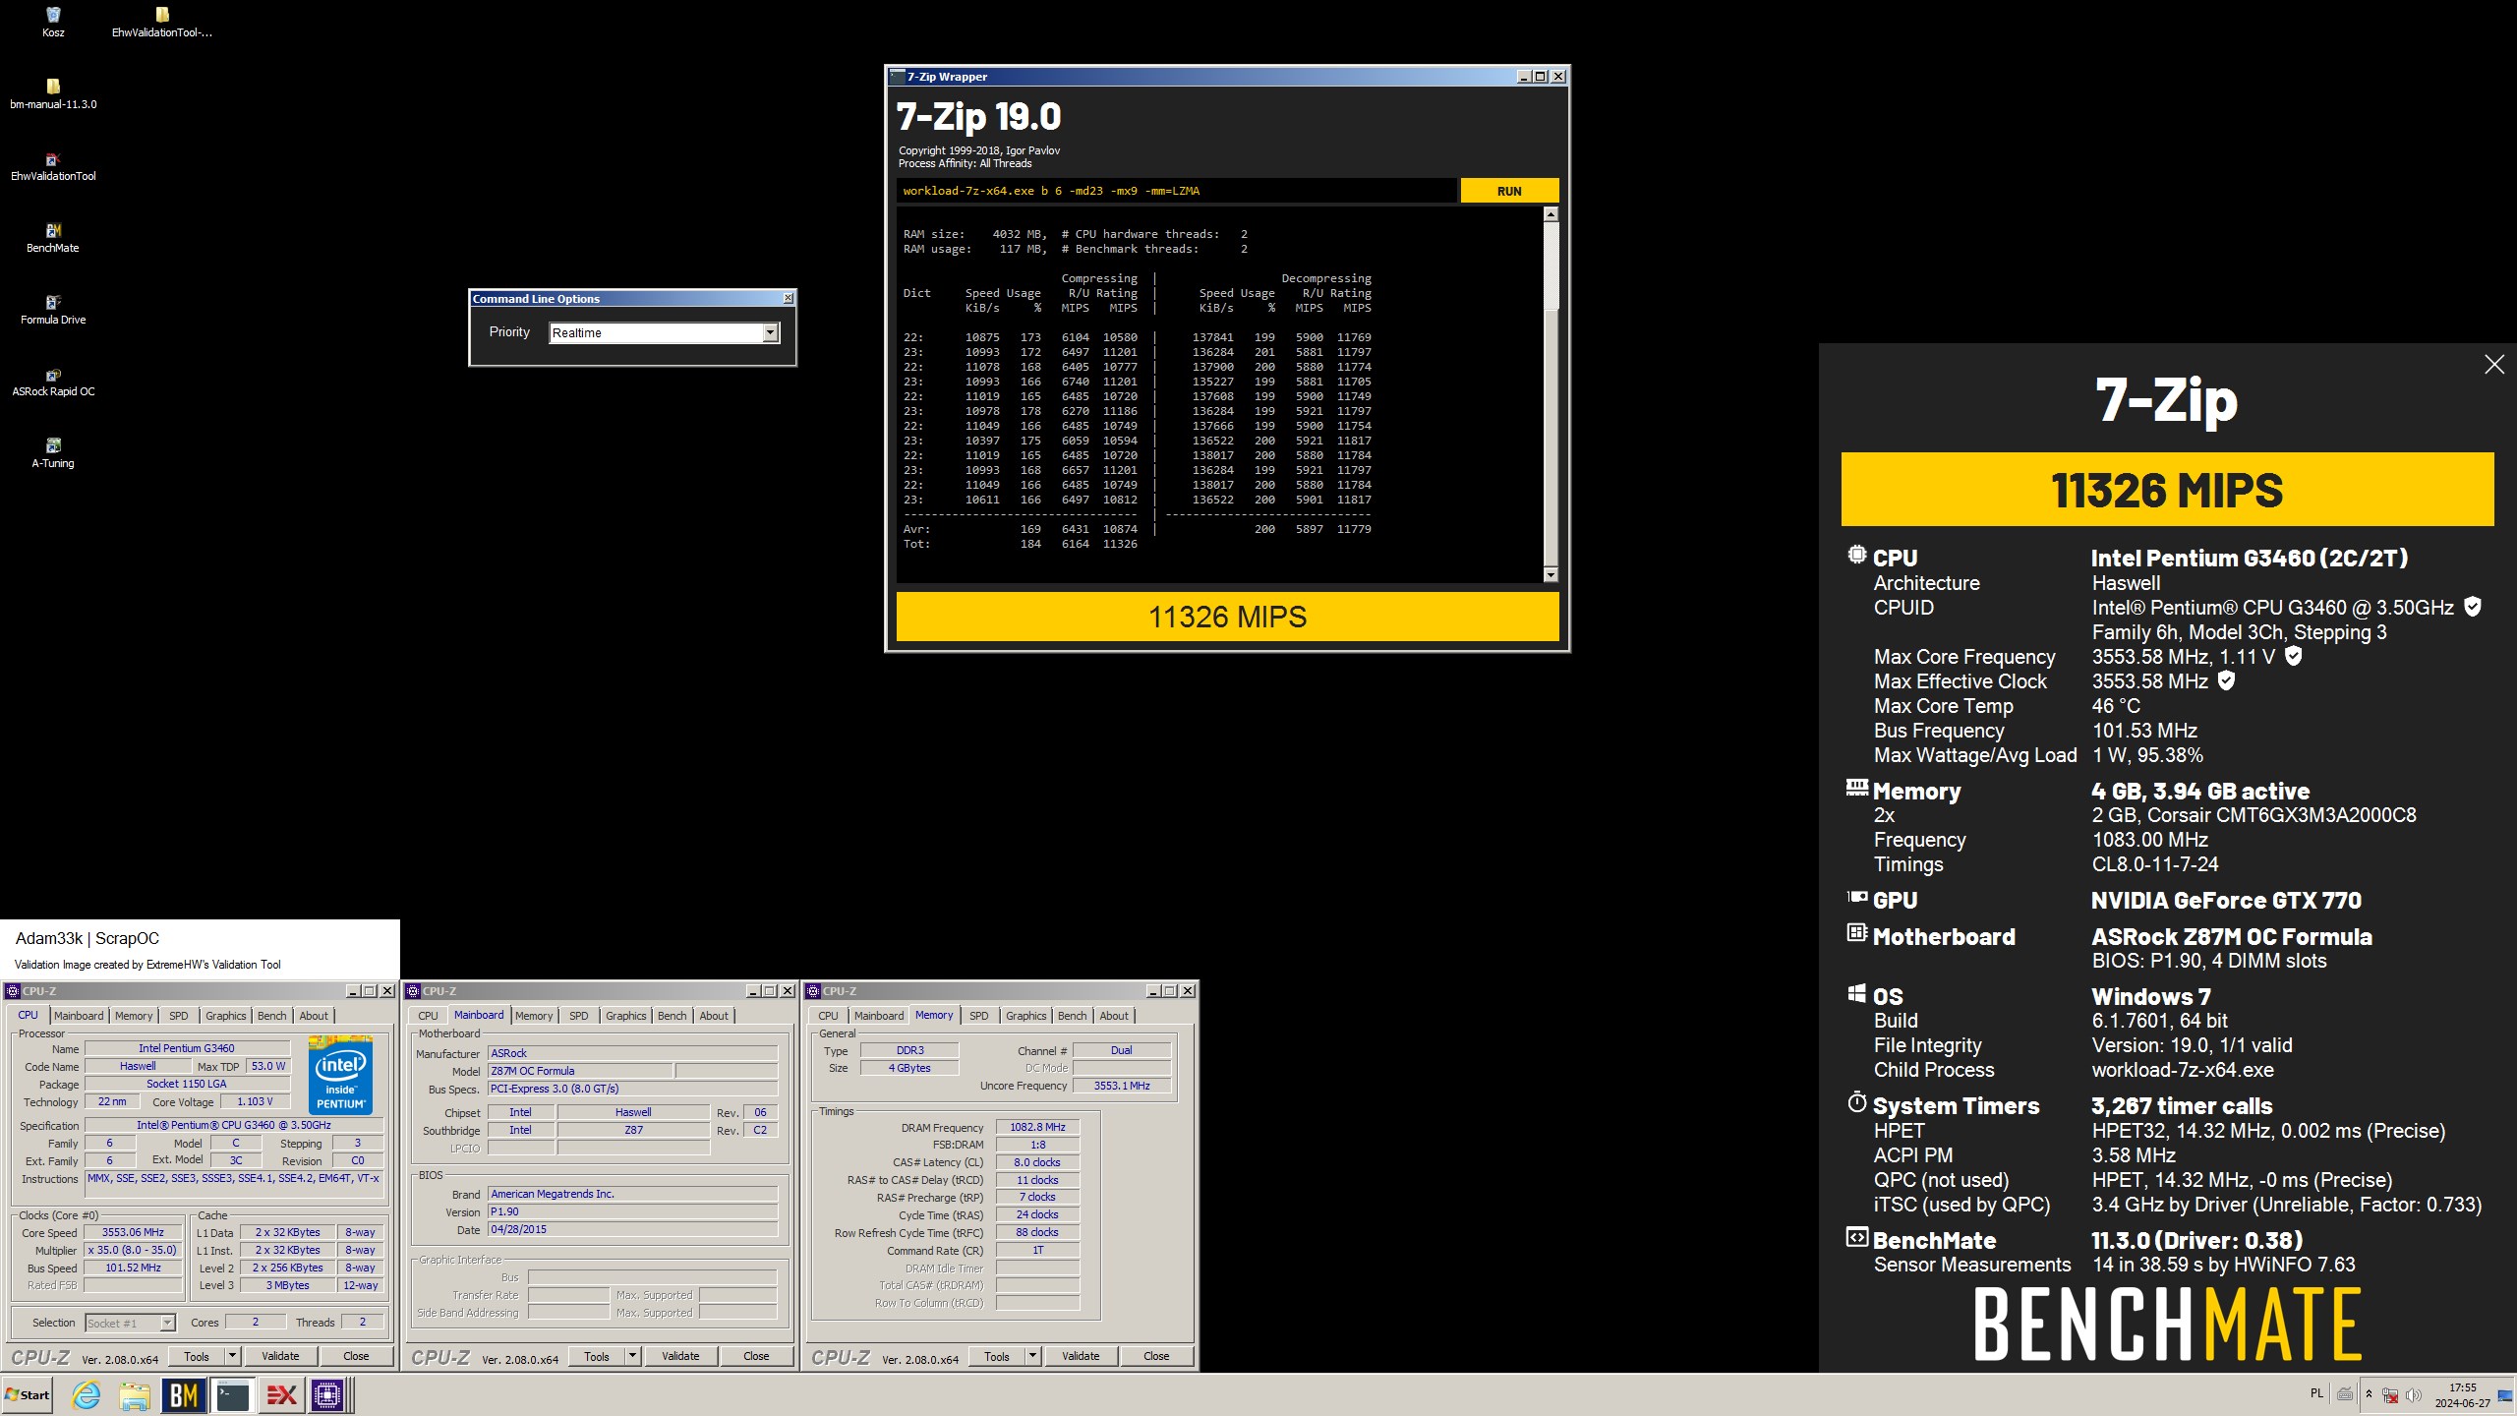Open the CPU tab in the Mainboard CPU-Z window

(x=428, y=1016)
